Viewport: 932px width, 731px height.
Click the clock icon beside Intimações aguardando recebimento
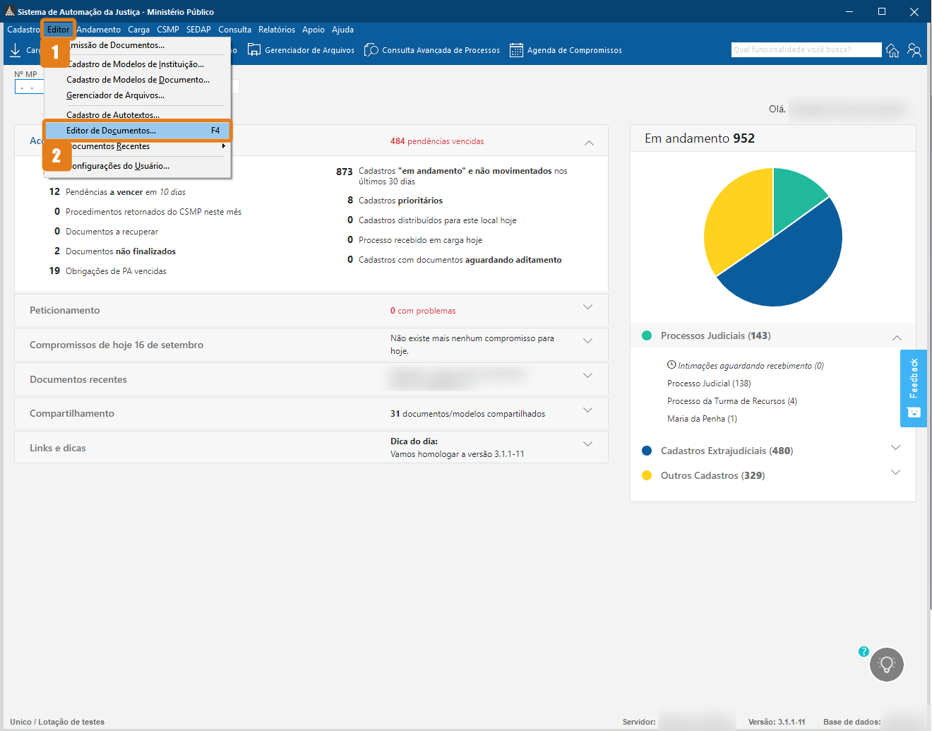click(x=671, y=365)
